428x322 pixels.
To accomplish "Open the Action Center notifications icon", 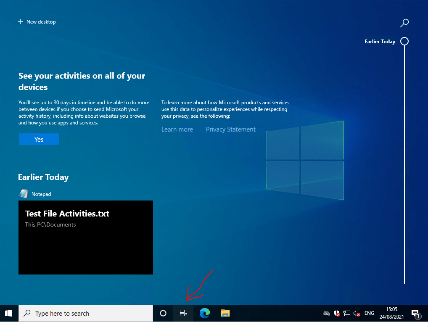I will pyautogui.click(x=415, y=314).
